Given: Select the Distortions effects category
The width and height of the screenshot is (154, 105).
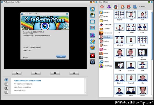Looking at the screenshot, I should pos(106,37).
